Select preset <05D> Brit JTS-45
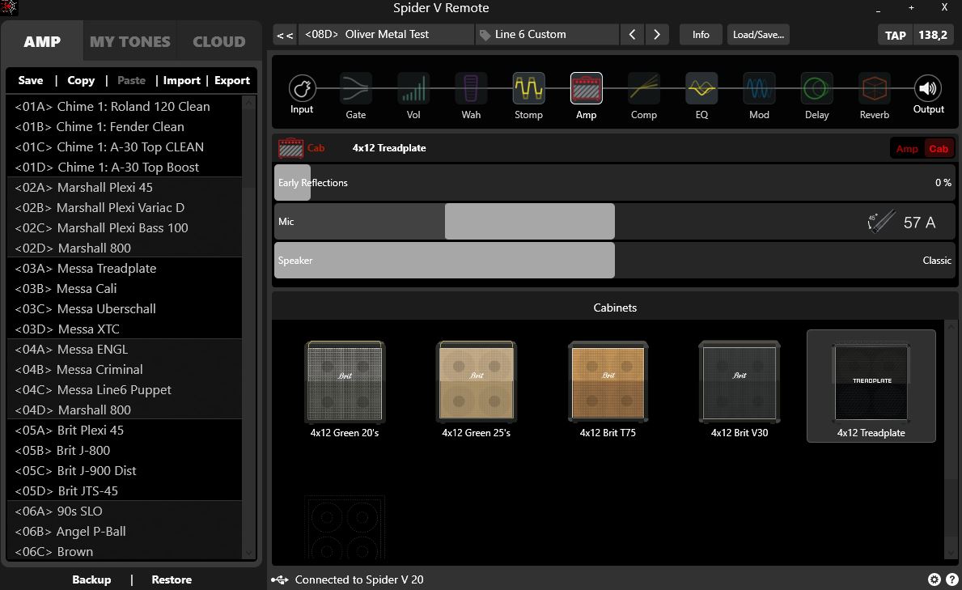This screenshot has height=590, width=962. (x=125, y=490)
